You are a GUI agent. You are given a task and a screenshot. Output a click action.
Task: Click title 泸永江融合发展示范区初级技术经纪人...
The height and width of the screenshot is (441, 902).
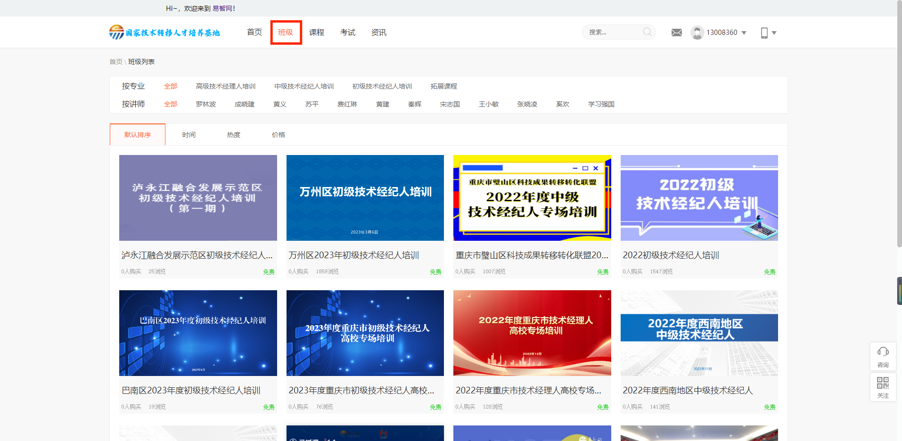197,255
